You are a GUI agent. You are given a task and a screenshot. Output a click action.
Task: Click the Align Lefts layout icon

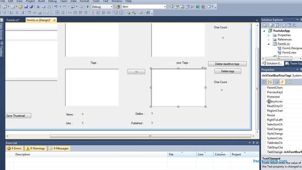[x=11, y=13]
